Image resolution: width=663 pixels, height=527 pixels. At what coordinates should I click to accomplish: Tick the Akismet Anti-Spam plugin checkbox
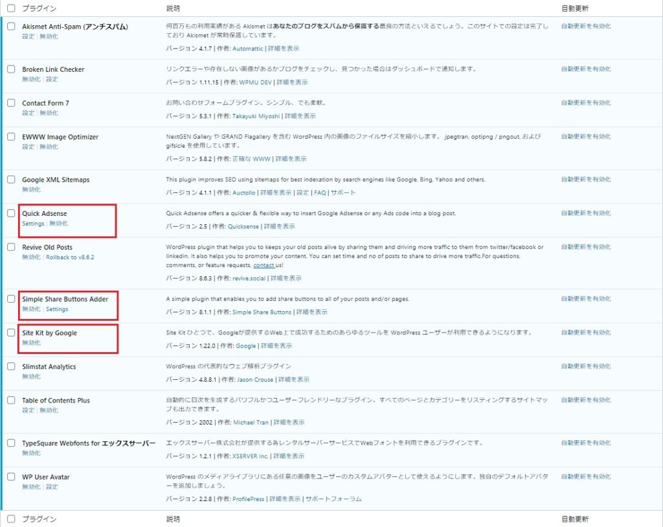pos(11,26)
